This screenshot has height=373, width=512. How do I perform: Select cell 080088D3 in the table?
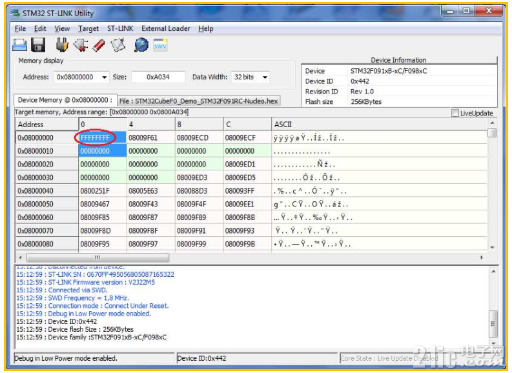pyautogui.click(x=199, y=191)
